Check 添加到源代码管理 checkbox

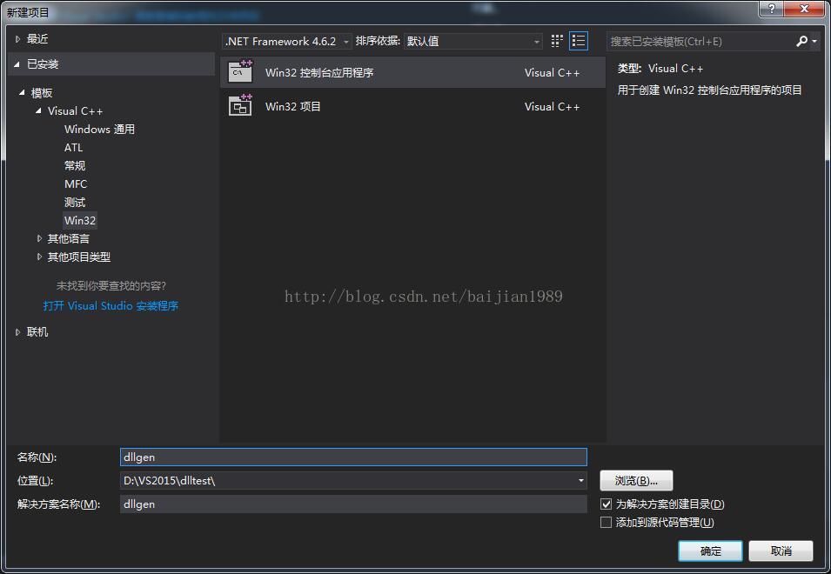coord(606,523)
